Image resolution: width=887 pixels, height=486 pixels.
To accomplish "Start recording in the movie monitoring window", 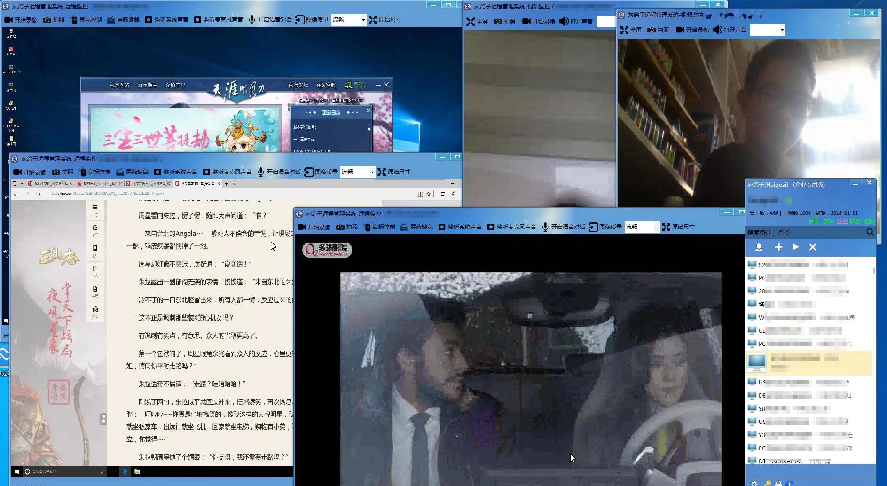I will tap(314, 227).
